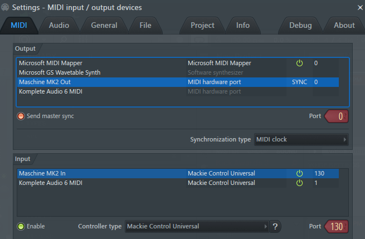The width and height of the screenshot is (365, 239).
Task: Open the Info tab
Action: (243, 26)
